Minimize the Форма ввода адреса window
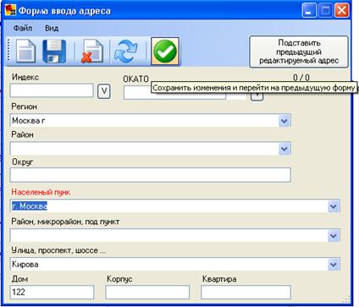Screen dimensions: 359x307 (x=309, y=11)
